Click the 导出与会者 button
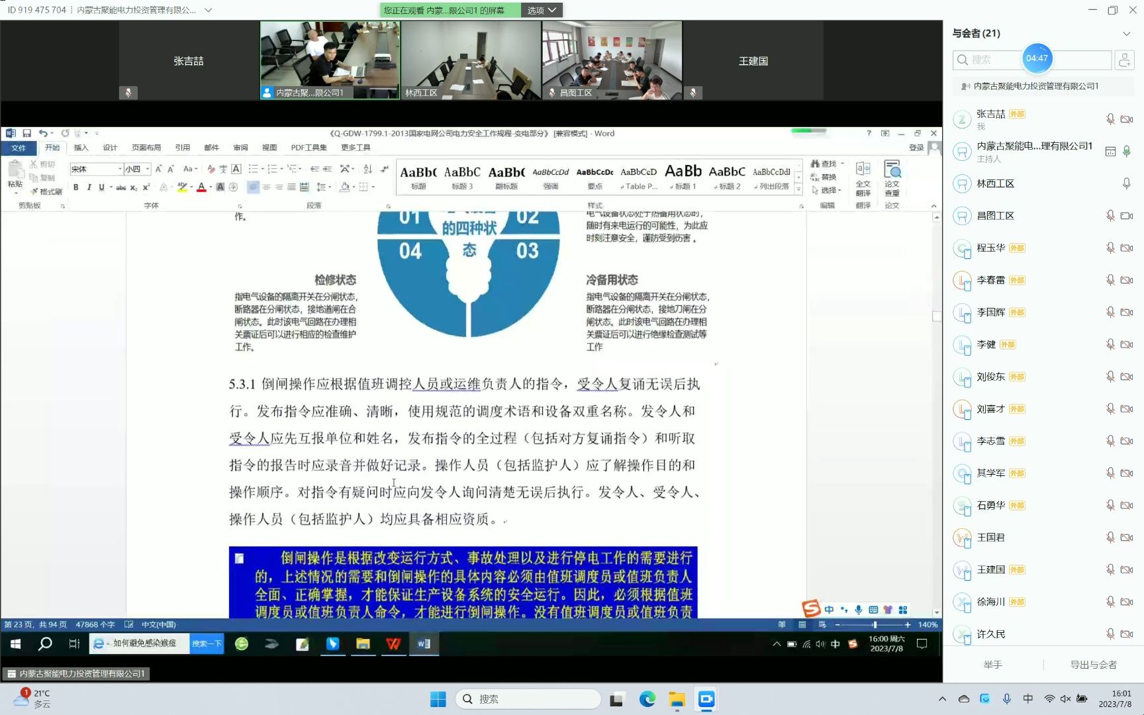Viewport: 1144px width, 715px height. click(1093, 665)
